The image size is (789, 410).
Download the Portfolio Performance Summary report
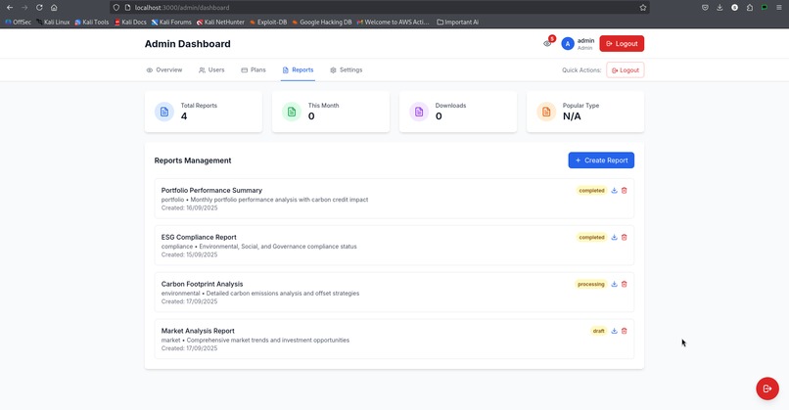click(x=614, y=191)
